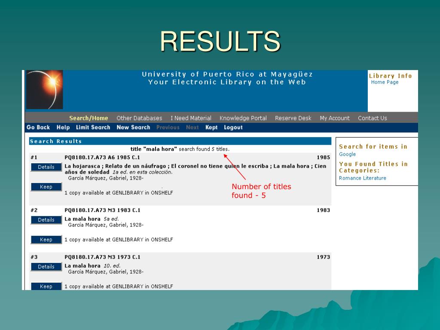Click the La hojarasca title text
The height and width of the screenshot is (330, 440).
tap(196, 169)
